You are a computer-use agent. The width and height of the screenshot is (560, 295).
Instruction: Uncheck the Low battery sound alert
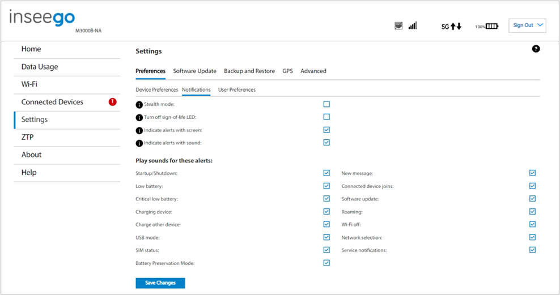pos(326,186)
